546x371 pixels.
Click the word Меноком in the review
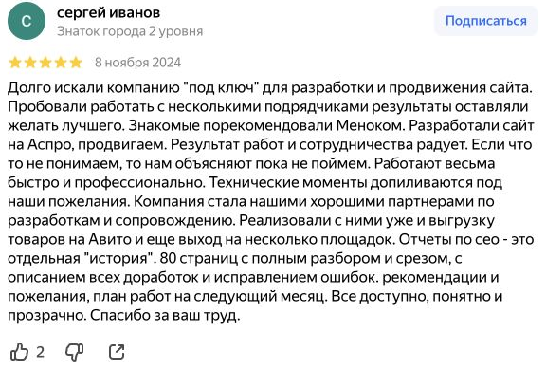[x=369, y=125]
